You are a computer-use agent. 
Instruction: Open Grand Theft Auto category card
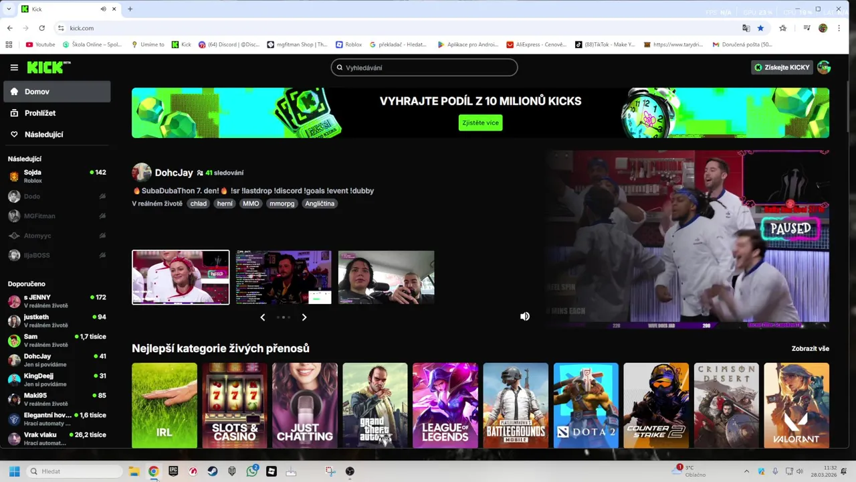click(x=375, y=406)
